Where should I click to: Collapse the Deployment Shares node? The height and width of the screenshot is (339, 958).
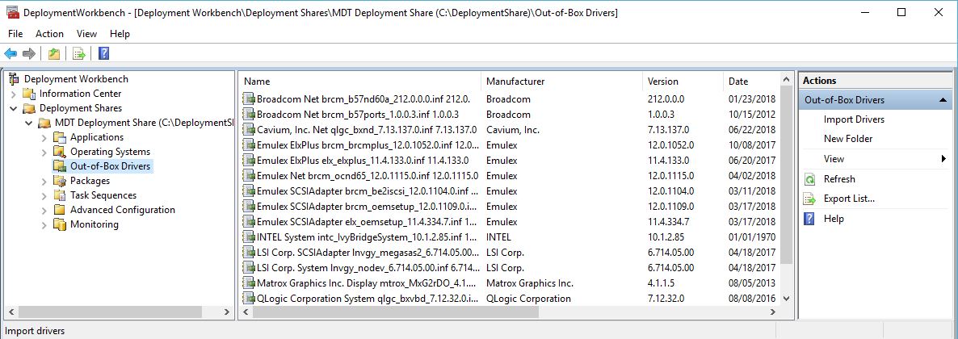coord(14,108)
